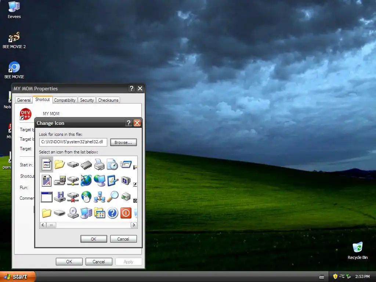Choose the green network printer box icon
The height and width of the screenshot is (282, 376).
126,197
